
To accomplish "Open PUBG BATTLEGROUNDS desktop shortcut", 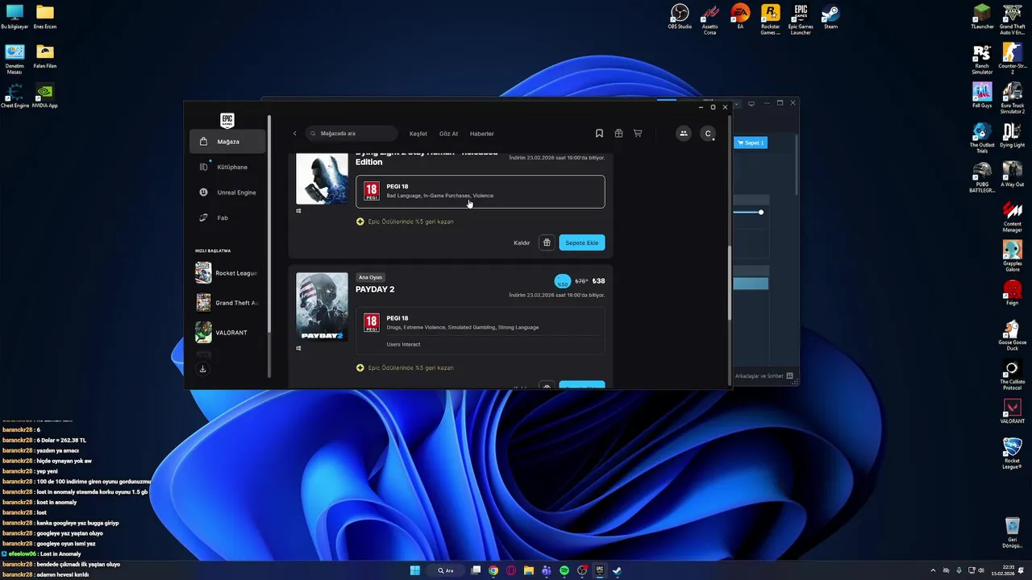I will pyautogui.click(x=982, y=177).
